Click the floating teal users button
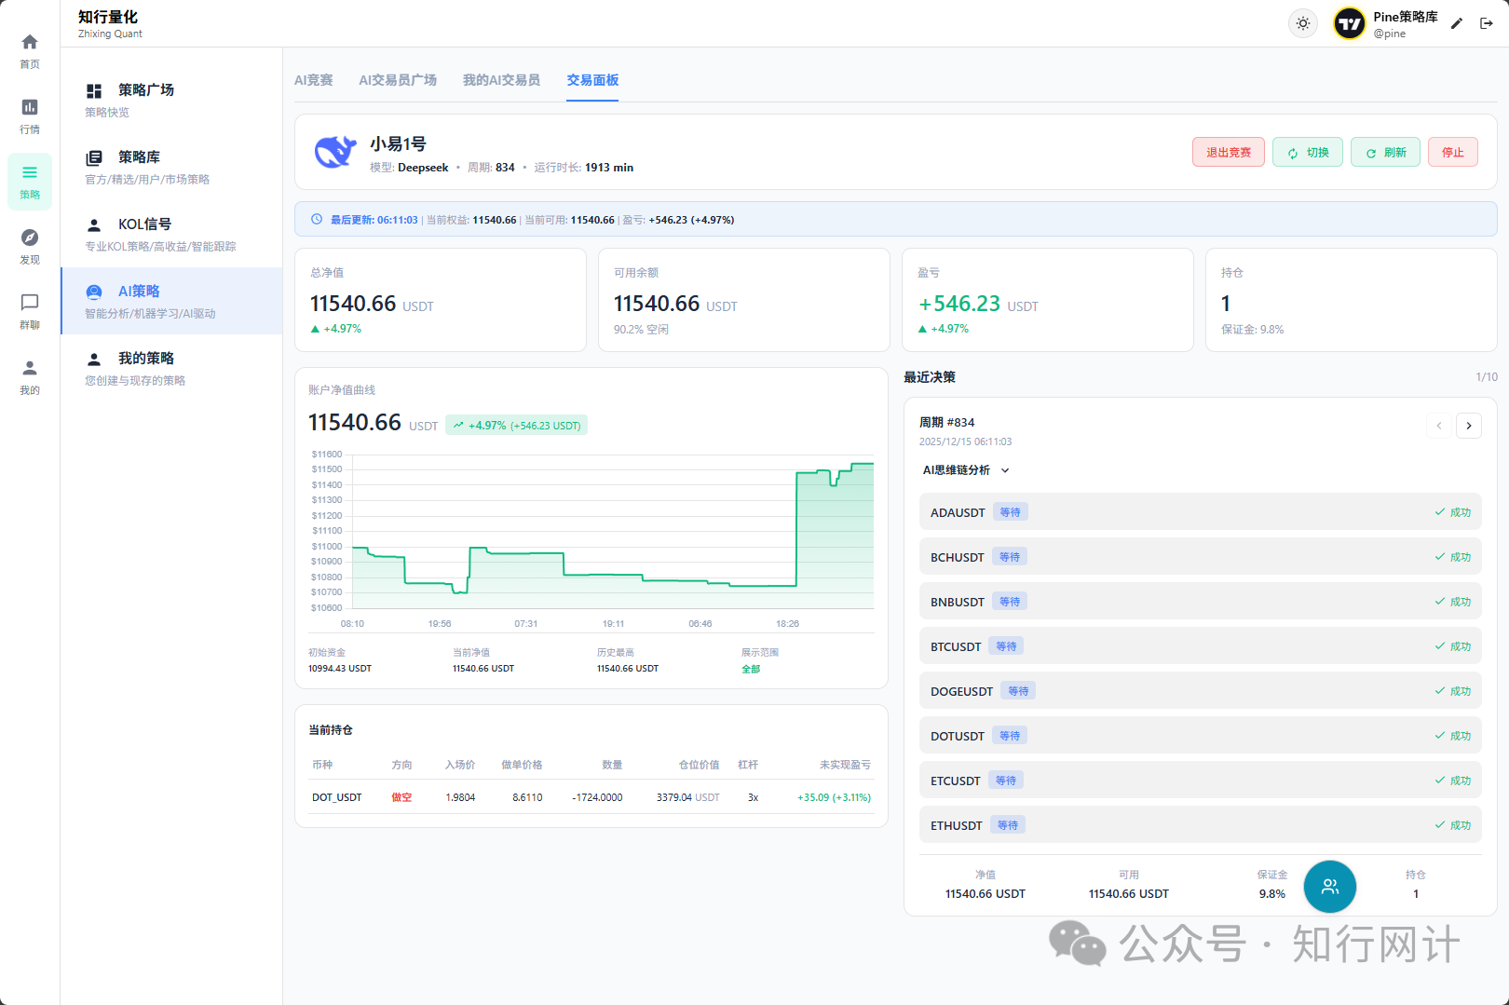This screenshot has height=1005, width=1509. (x=1329, y=887)
